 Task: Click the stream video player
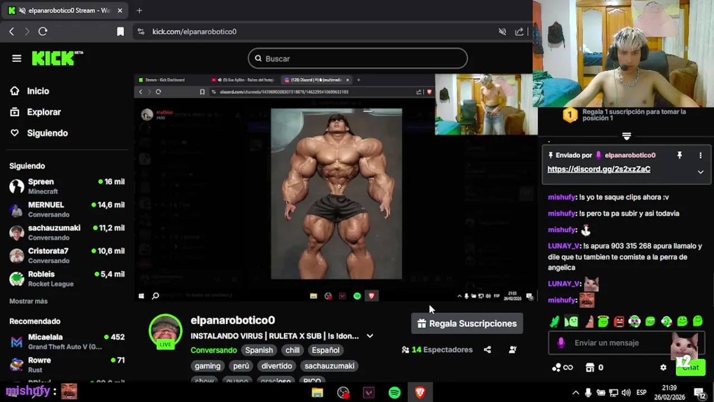[336, 188]
